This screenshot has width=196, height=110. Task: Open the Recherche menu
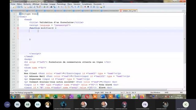(x=27, y=4)
